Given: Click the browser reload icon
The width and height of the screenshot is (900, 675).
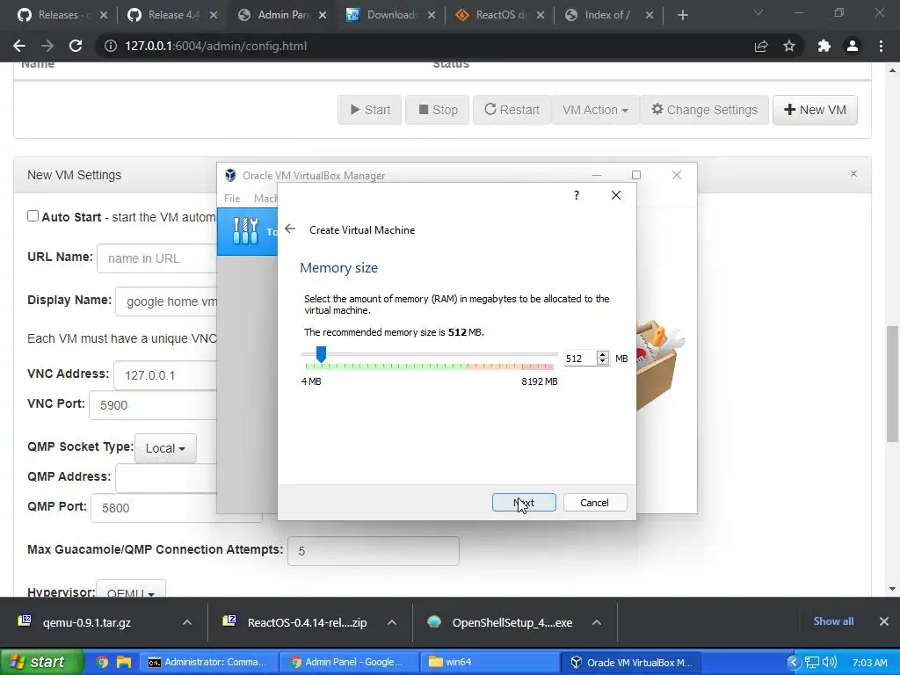Looking at the screenshot, I should [x=76, y=46].
